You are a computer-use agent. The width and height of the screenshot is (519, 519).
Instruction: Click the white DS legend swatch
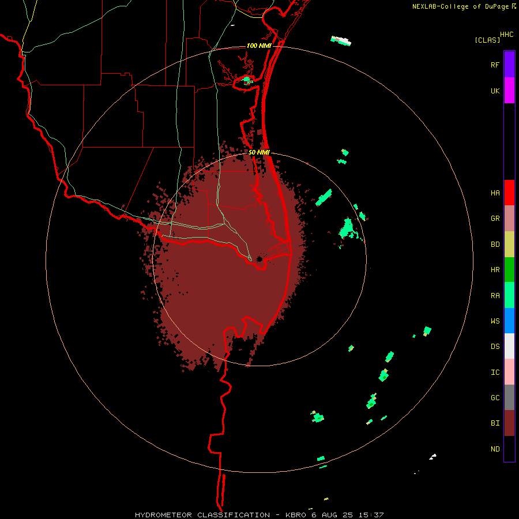[x=509, y=346]
